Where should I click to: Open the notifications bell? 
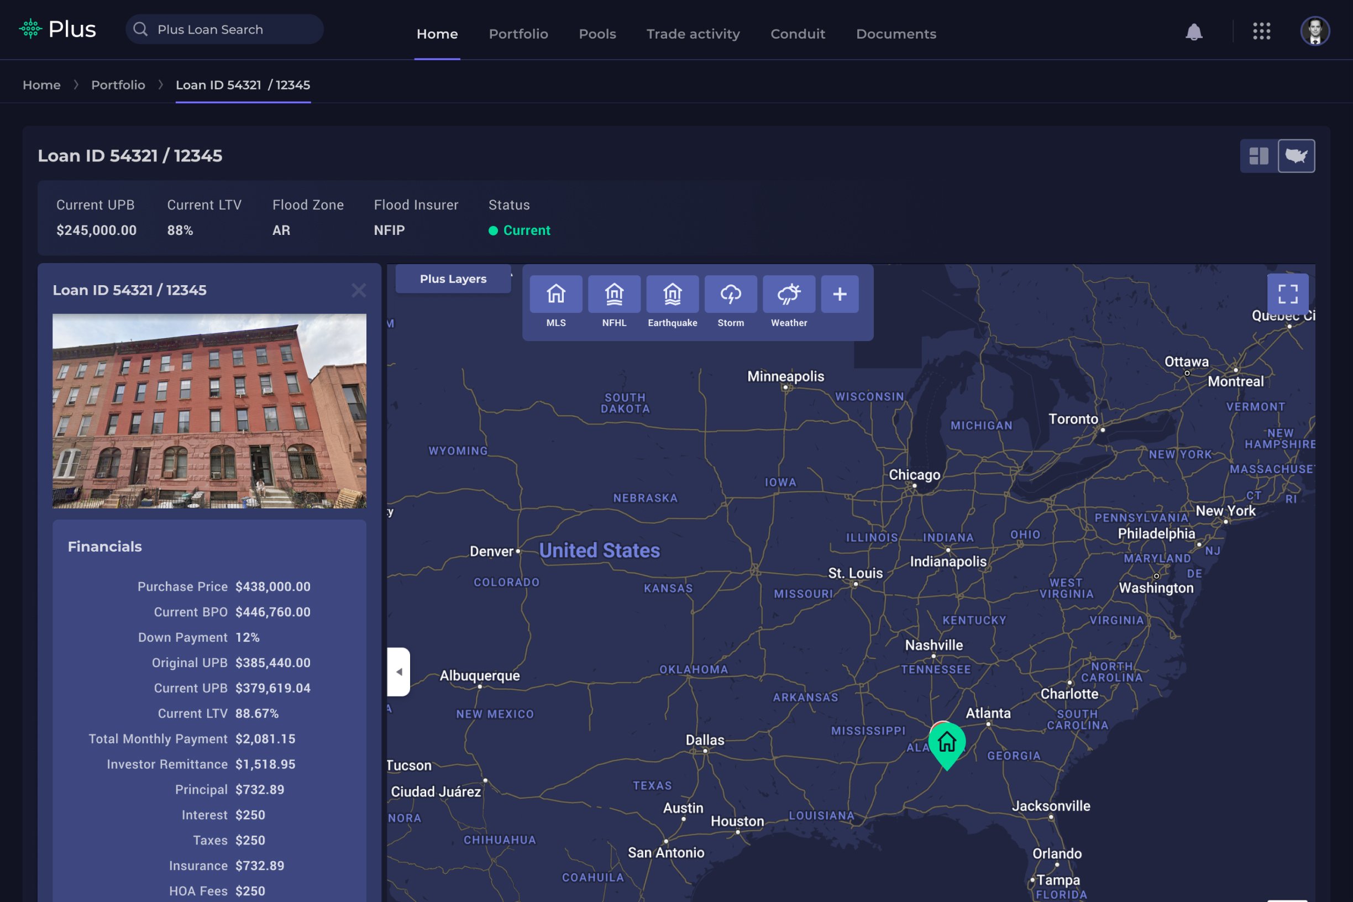[1194, 32]
